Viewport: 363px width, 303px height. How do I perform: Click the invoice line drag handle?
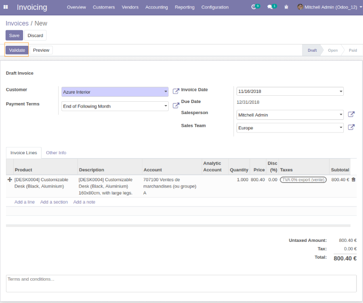coord(10,180)
